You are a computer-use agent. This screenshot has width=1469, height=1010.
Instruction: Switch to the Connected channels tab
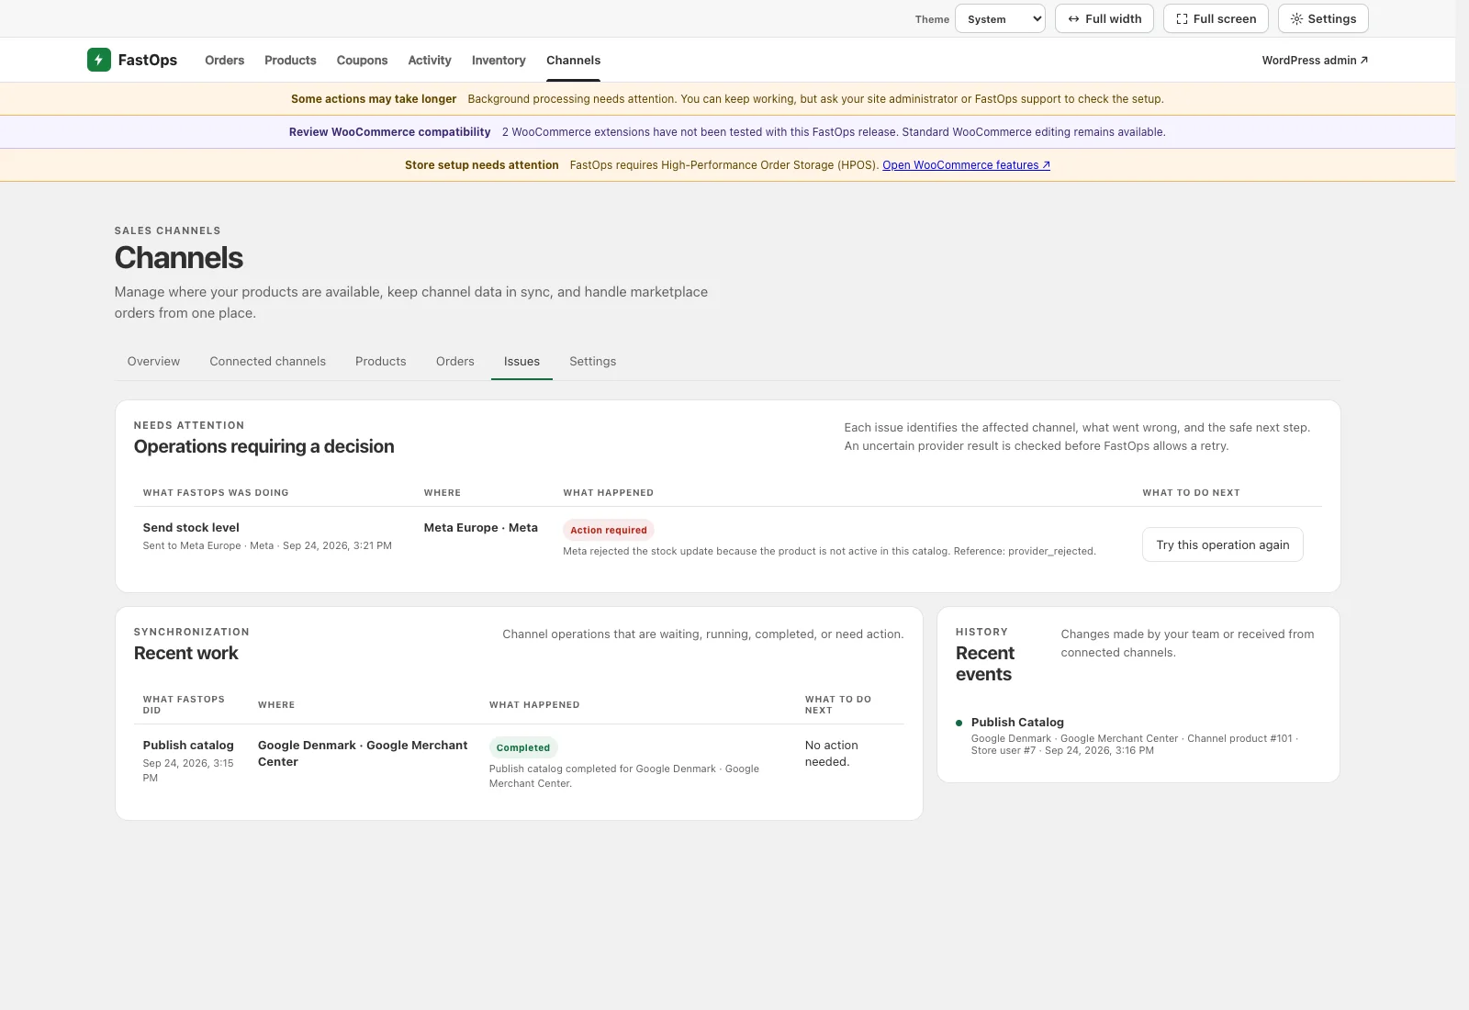(267, 362)
